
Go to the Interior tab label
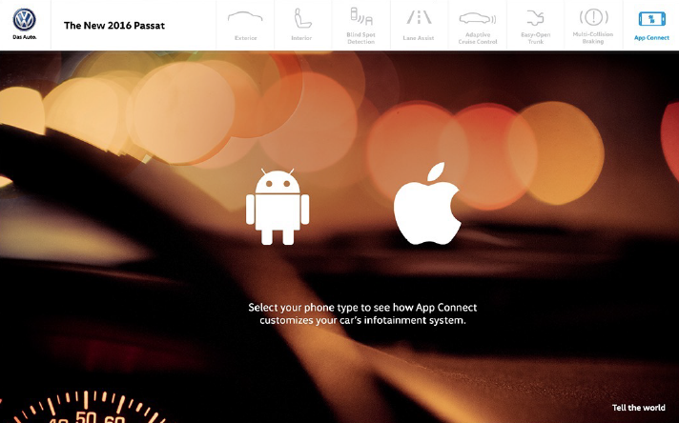[x=302, y=38]
